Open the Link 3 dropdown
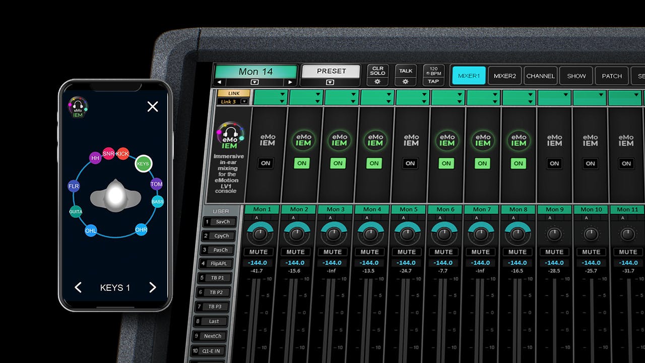Viewport: 645px width, 363px height. [244, 101]
